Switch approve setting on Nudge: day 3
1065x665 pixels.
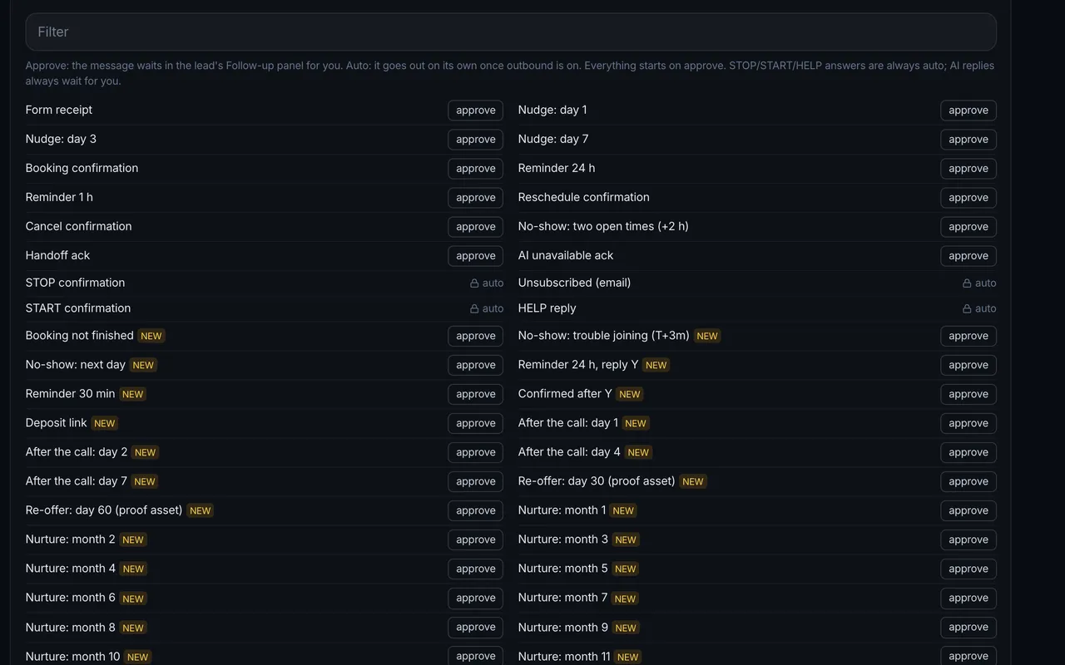coord(476,140)
